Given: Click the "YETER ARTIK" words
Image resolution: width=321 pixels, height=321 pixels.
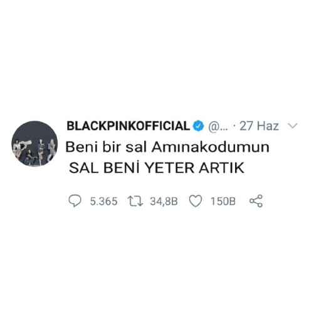Looking at the screenshot, I should [x=194, y=168].
